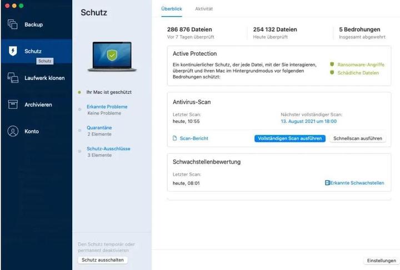Switch to the Aktivität tab
This screenshot has width=400, height=270.
(x=204, y=9)
